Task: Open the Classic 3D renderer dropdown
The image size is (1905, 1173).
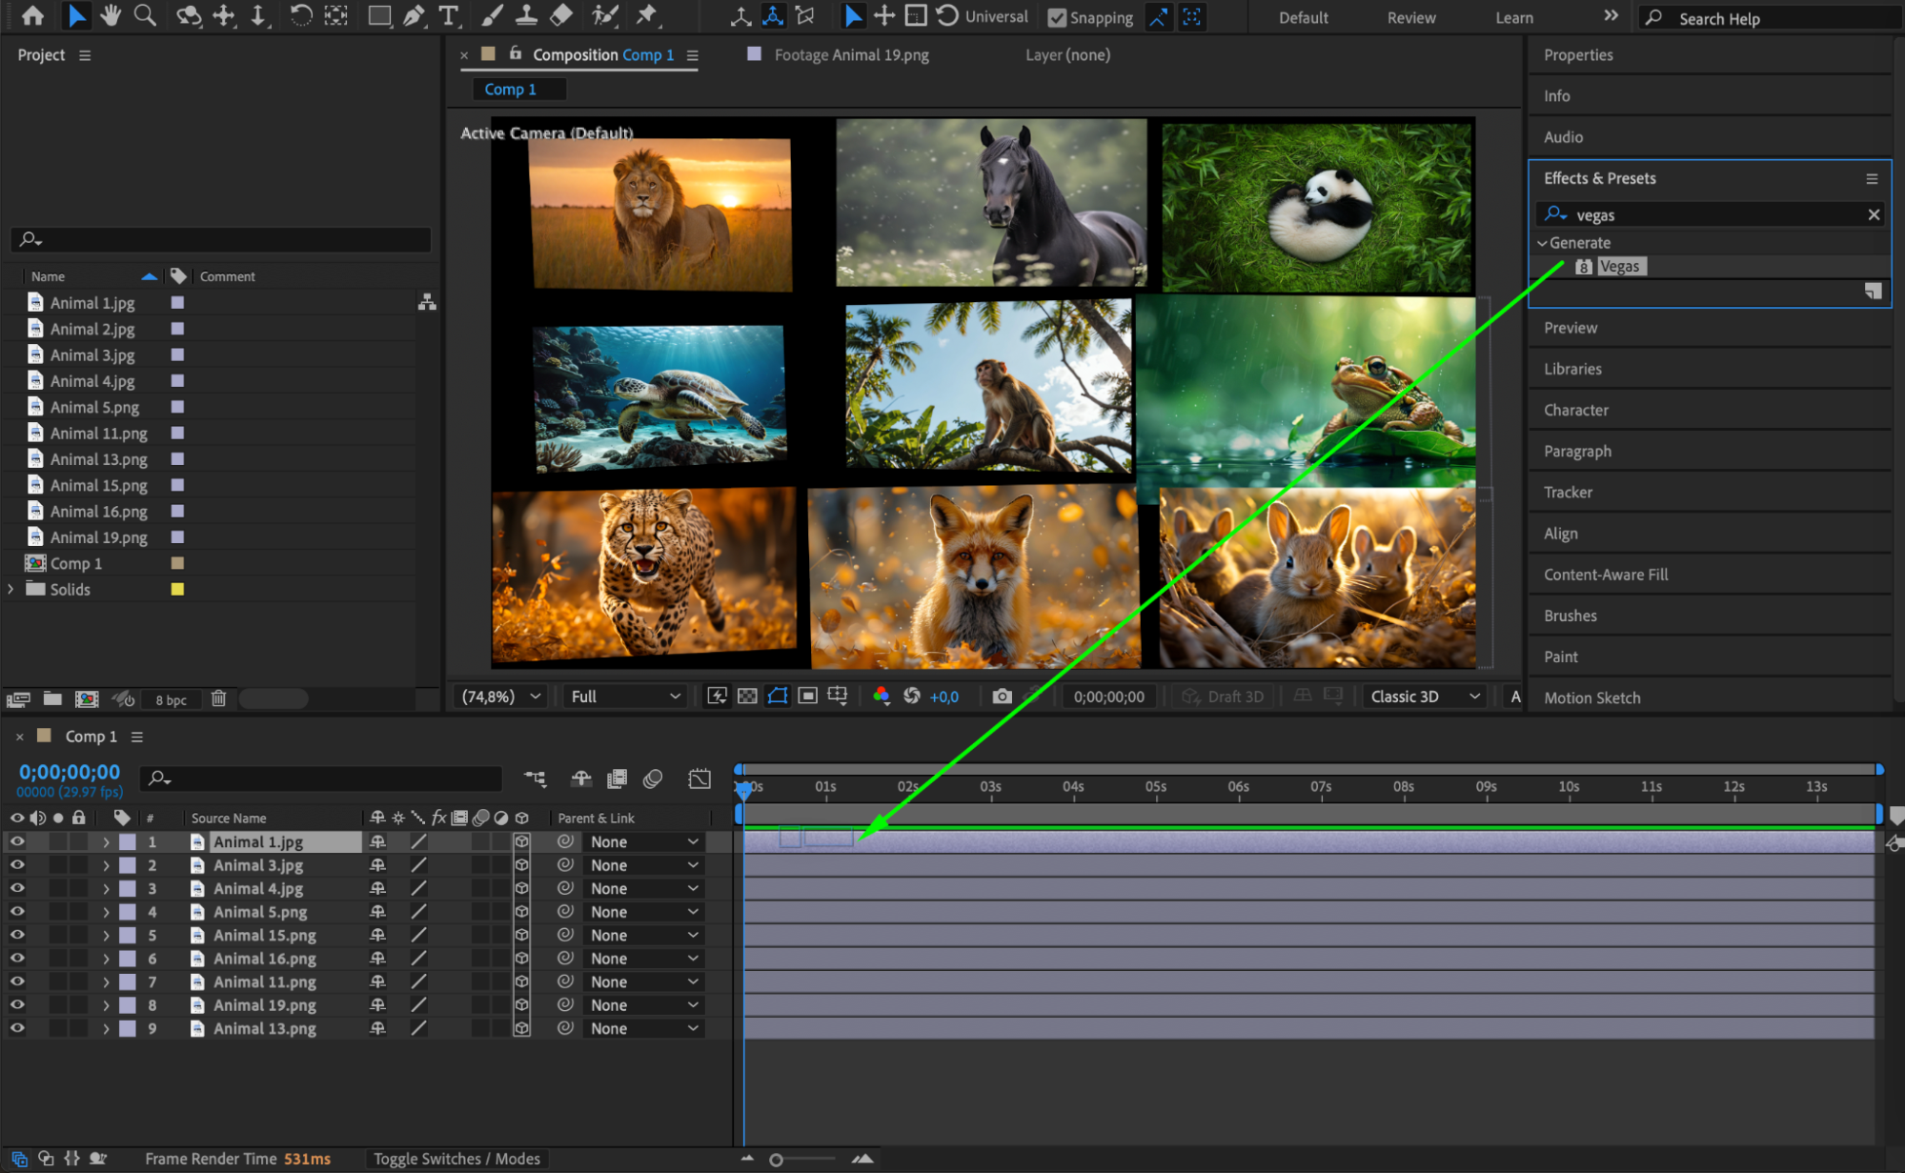Action: [1425, 697]
